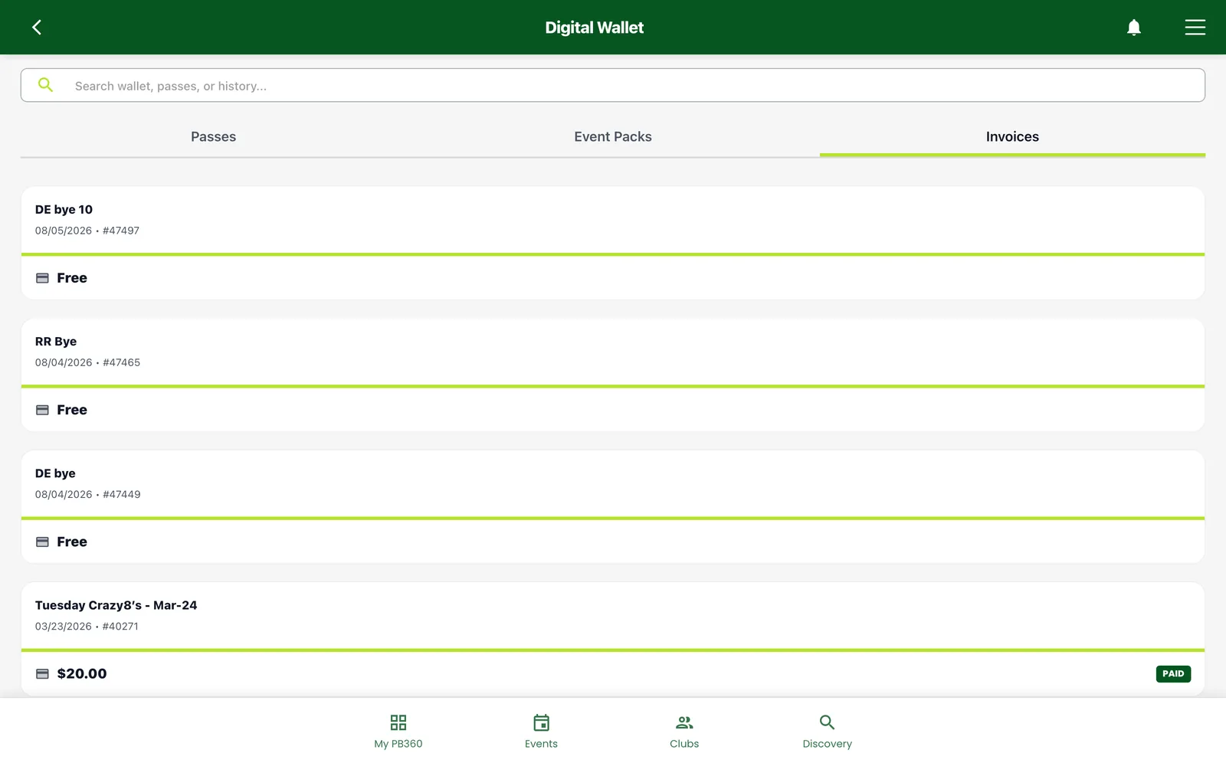Viewport: 1226px width, 766px height.
Task: Click card icon in RR Bye invoice
Action: 42,410
